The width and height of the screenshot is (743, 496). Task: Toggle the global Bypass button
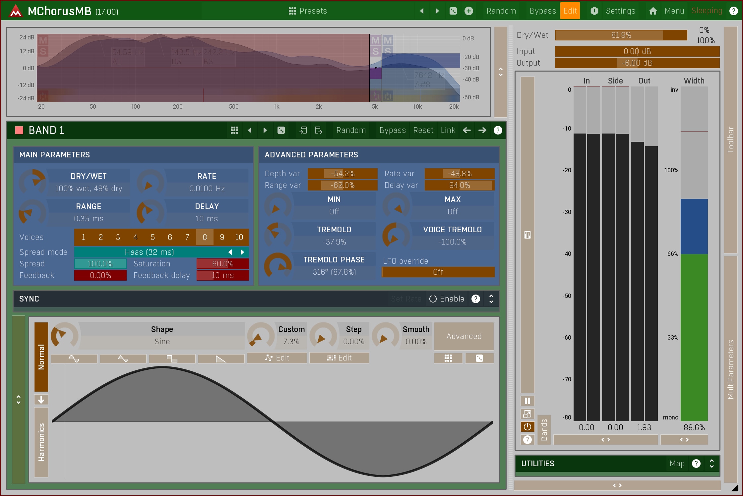point(542,11)
